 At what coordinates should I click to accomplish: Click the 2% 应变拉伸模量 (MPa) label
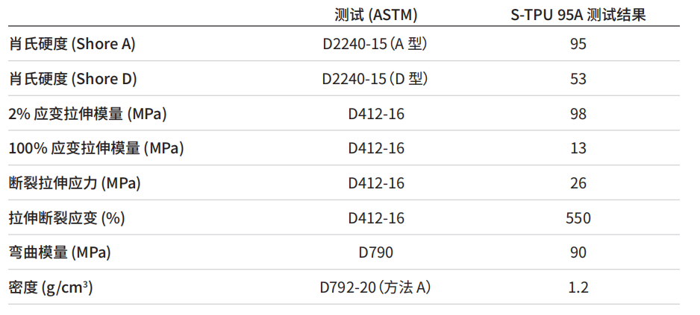pyautogui.click(x=87, y=114)
